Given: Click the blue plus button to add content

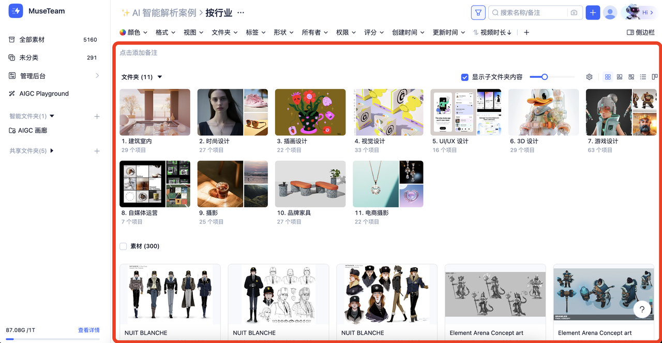Looking at the screenshot, I should (x=593, y=12).
